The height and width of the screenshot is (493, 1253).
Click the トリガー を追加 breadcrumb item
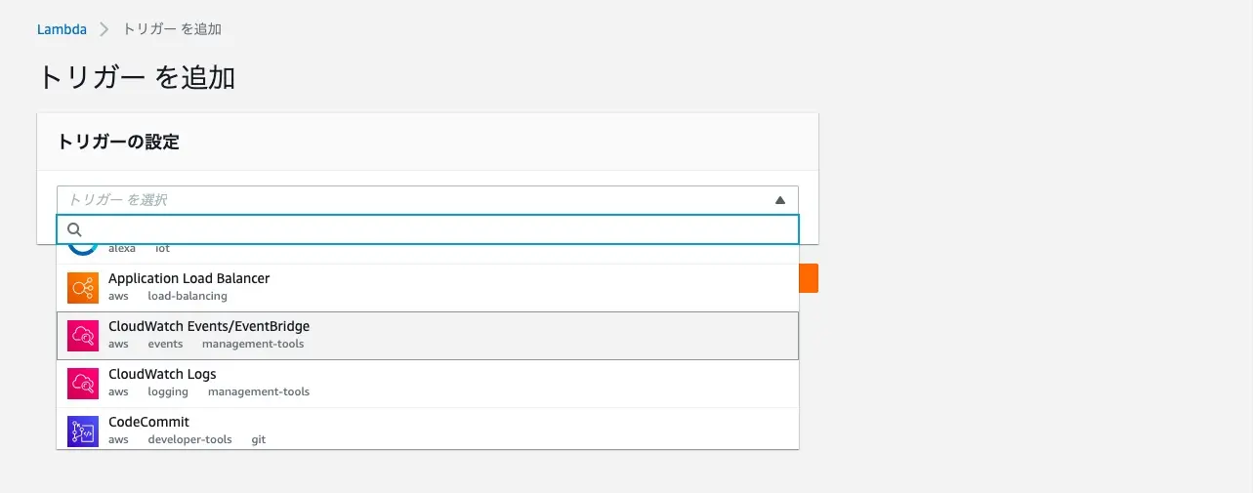[x=172, y=29]
